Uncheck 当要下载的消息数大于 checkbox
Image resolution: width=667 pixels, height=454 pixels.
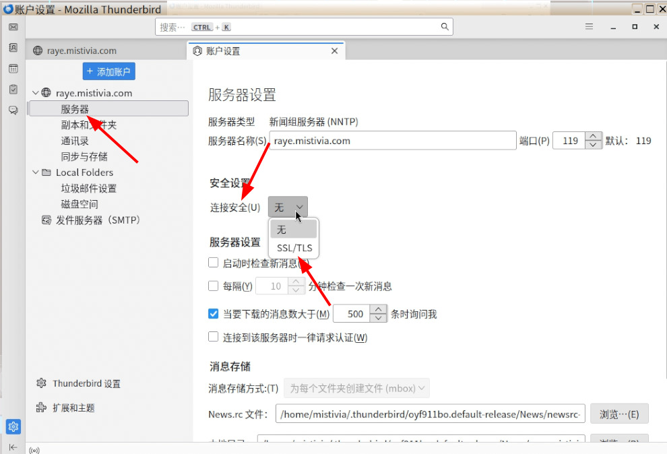tap(213, 314)
